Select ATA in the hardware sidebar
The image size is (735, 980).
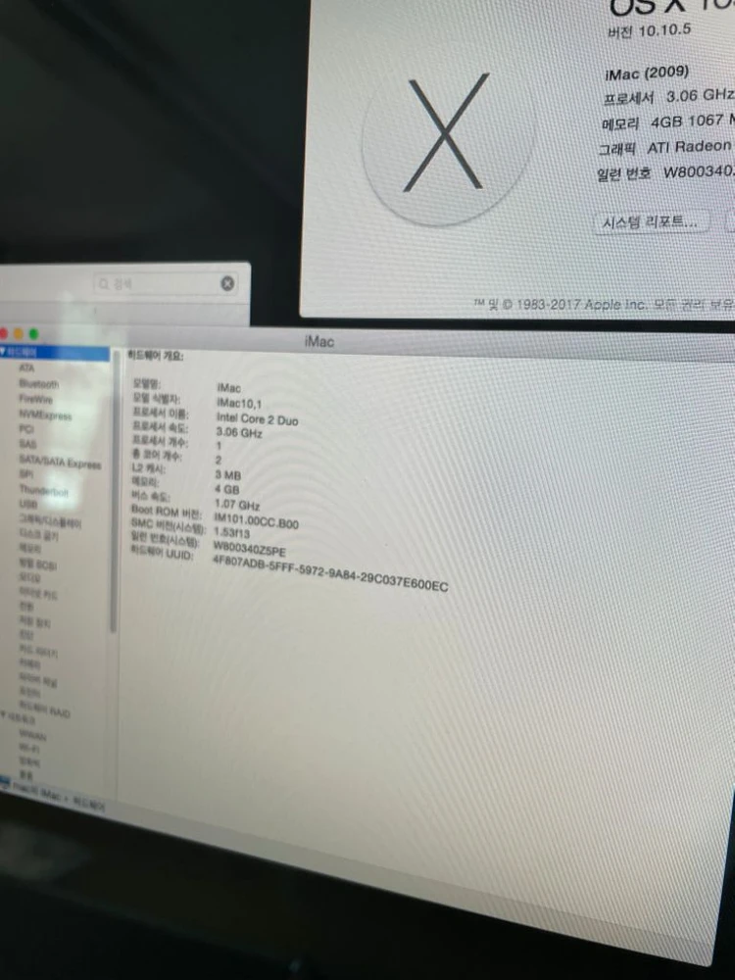coord(26,368)
